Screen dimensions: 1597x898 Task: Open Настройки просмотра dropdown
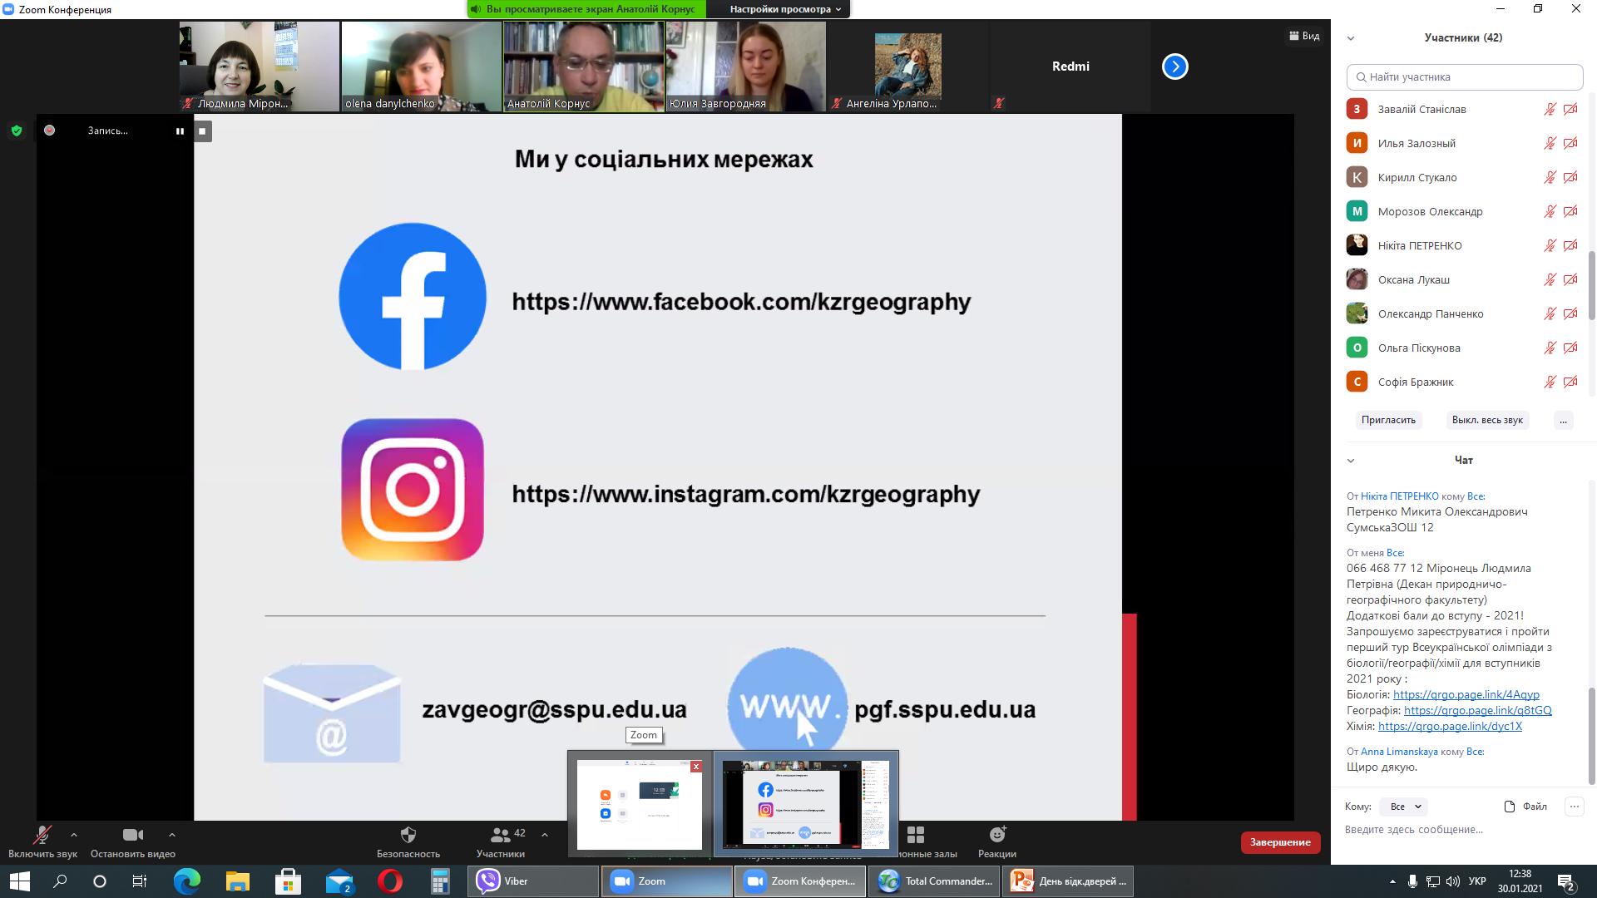[785, 9]
